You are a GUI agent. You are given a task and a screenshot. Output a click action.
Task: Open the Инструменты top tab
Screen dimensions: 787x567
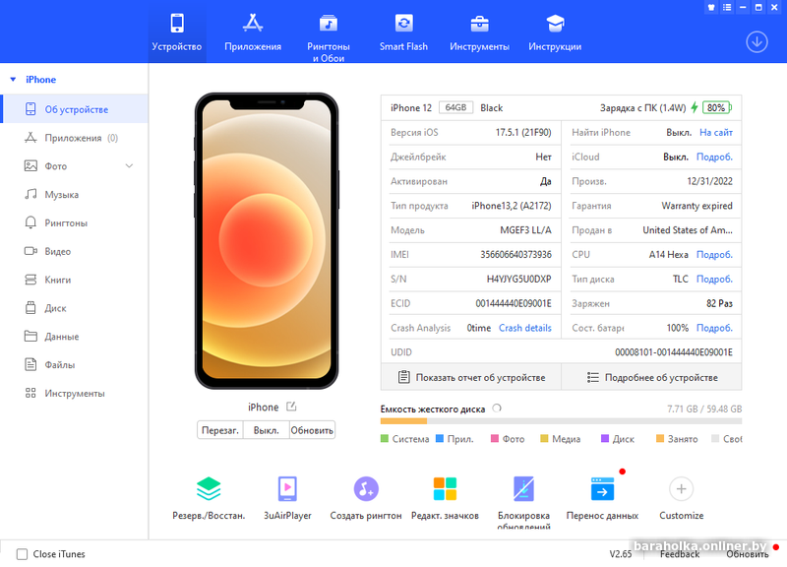click(x=479, y=31)
